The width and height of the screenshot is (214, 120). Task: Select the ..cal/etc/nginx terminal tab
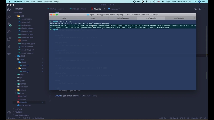tap(179, 18)
